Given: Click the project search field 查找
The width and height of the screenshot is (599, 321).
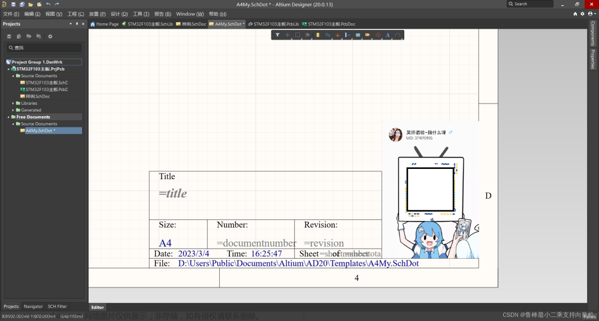Looking at the screenshot, I should tap(44, 48).
